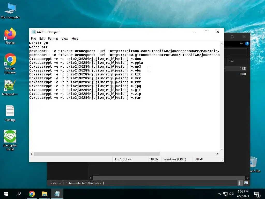Screen dimensions: 265x199
Task: Click Explorer scroll right arrow
Action: click(248, 178)
